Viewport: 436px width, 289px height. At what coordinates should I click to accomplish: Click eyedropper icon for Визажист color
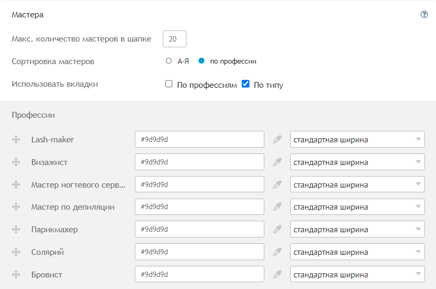coord(277,162)
